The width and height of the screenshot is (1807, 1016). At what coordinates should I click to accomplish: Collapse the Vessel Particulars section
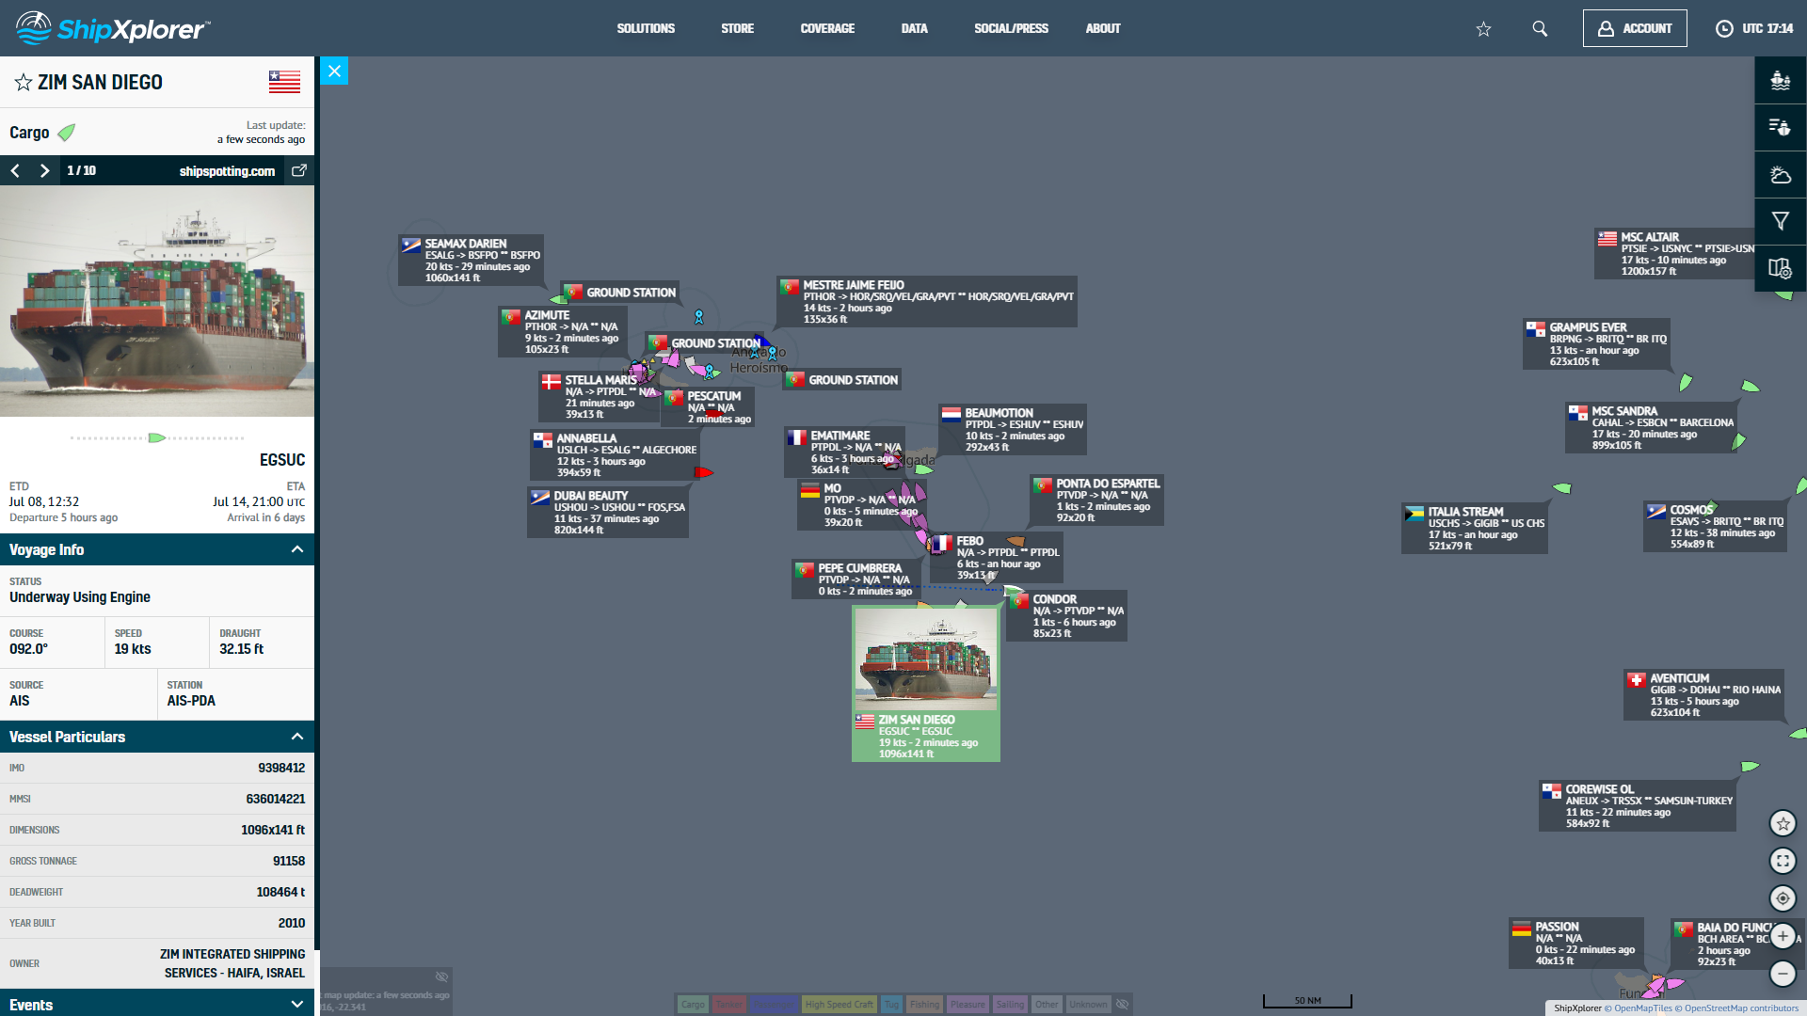click(x=297, y=737)
